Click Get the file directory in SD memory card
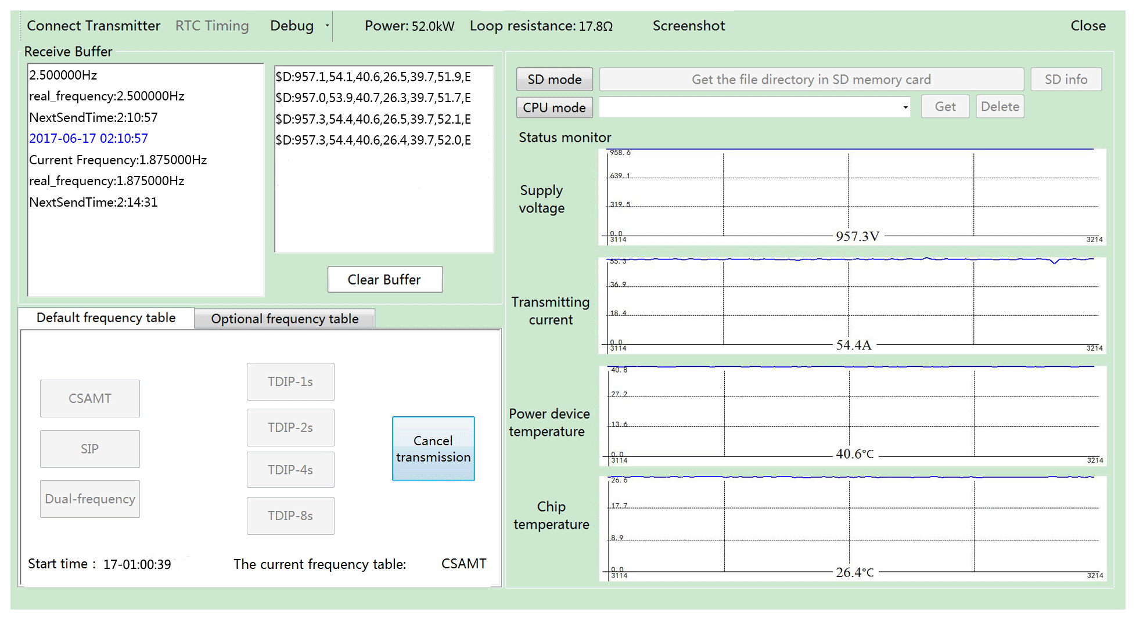Image resolution: width=1136 pixels, height=620 pixels. coord(811,80)
